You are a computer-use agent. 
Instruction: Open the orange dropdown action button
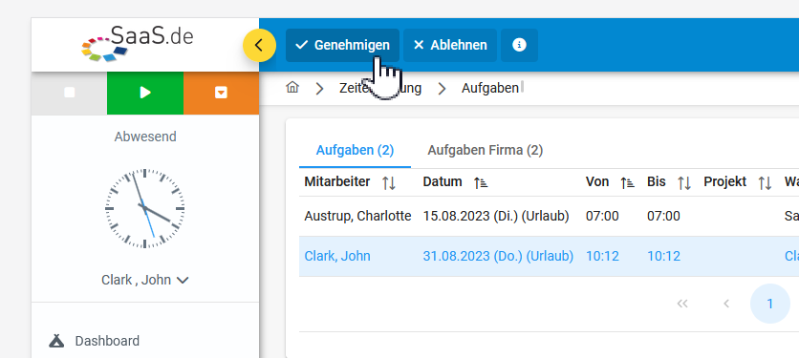click(221, 93)
